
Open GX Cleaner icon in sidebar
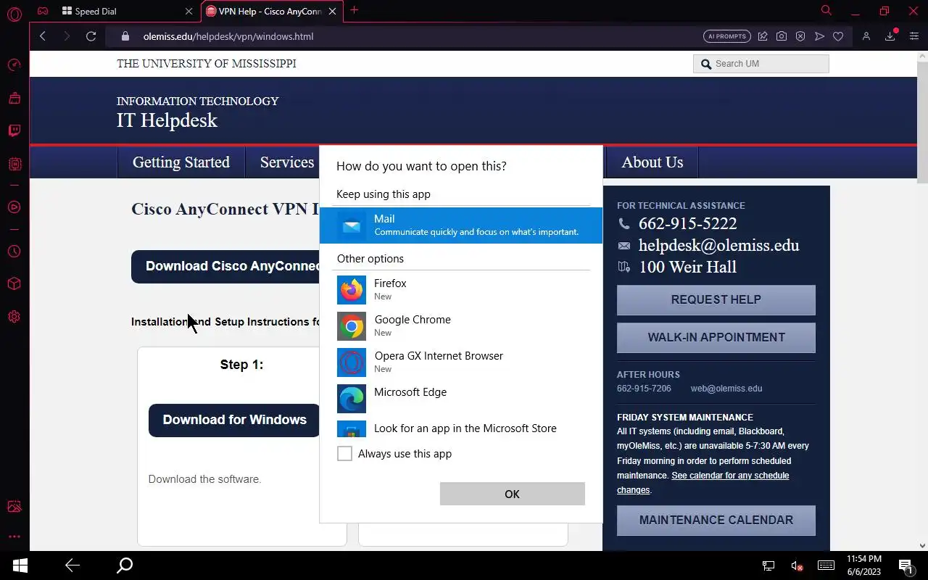click(x=14, y=98)
